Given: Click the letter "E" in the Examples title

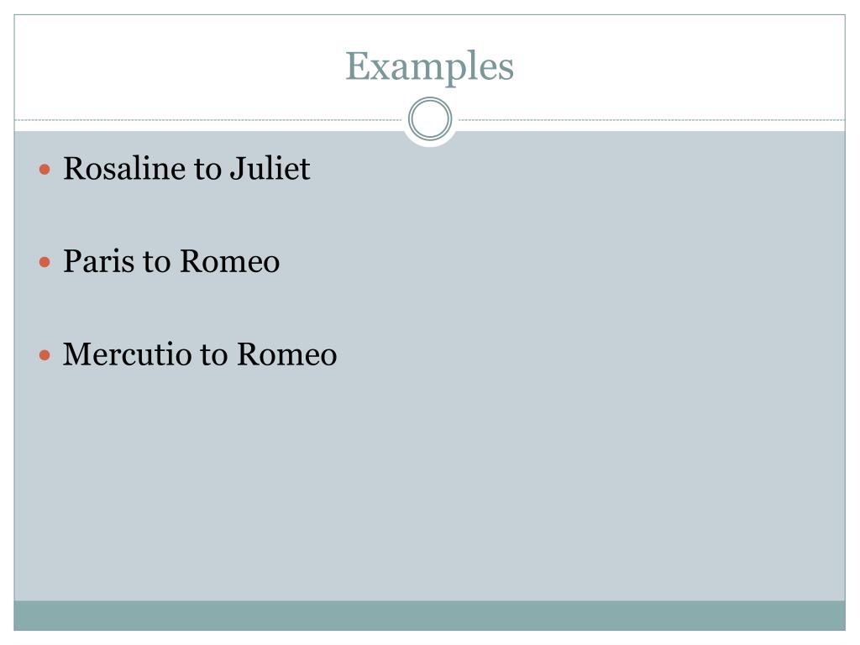Looking at the screenshot, I should click(356, 66).
